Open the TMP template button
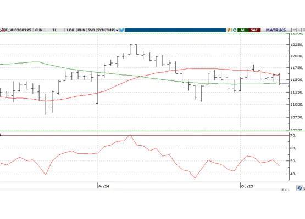This screenshot has width=305, height=219. (x=110, y=30)
